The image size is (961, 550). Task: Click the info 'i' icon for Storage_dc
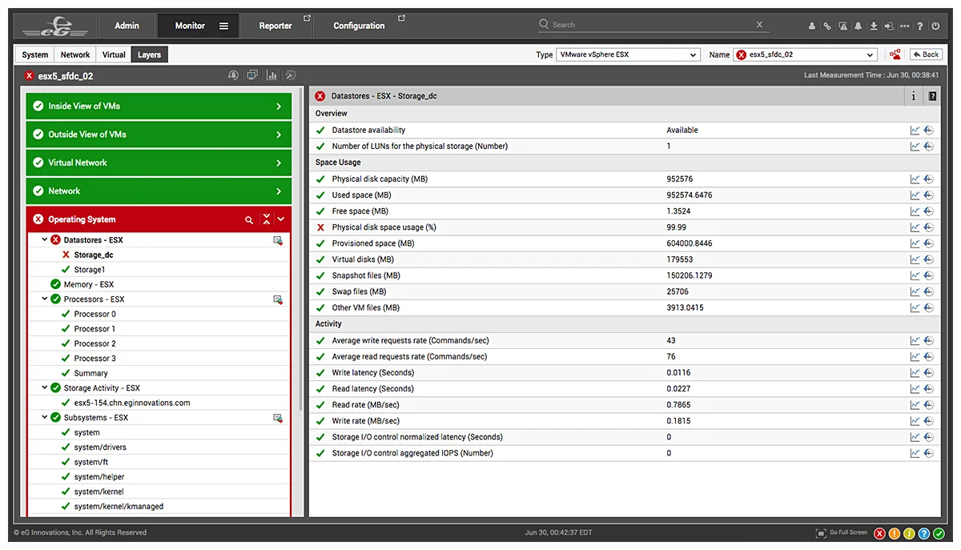click(914, 96)
